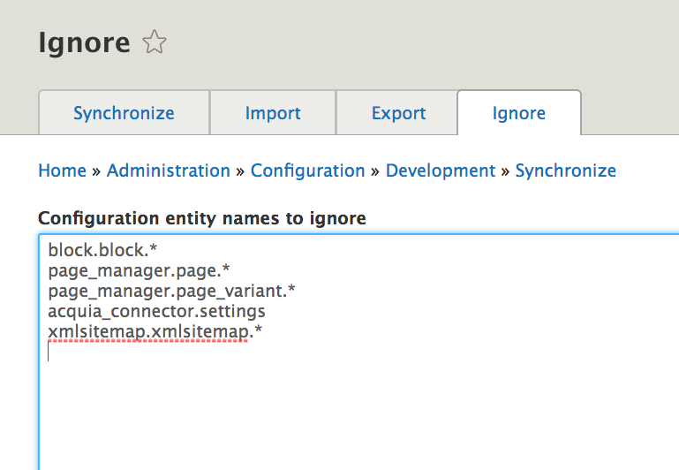679x470 pixels.
Task: Click the 'page_manager.page.*' line
Action: click(x=139, y=270)
